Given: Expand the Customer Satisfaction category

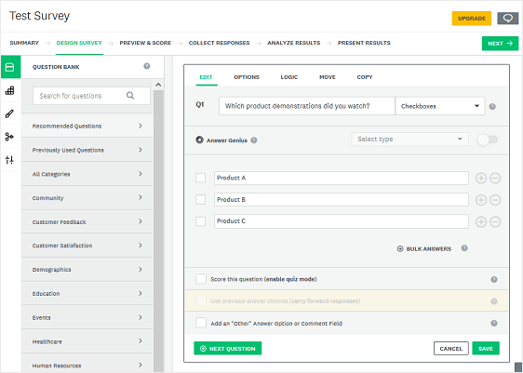Looking at the screenshot, I should [x=87, y=246].
